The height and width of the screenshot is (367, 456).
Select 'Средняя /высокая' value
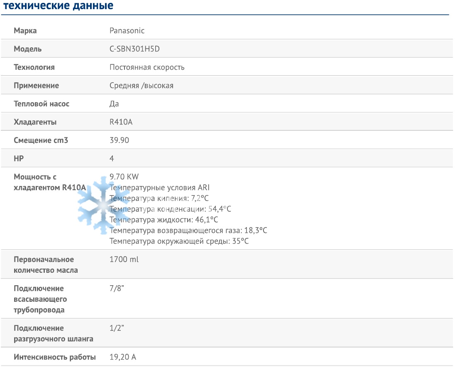[141, 86]
